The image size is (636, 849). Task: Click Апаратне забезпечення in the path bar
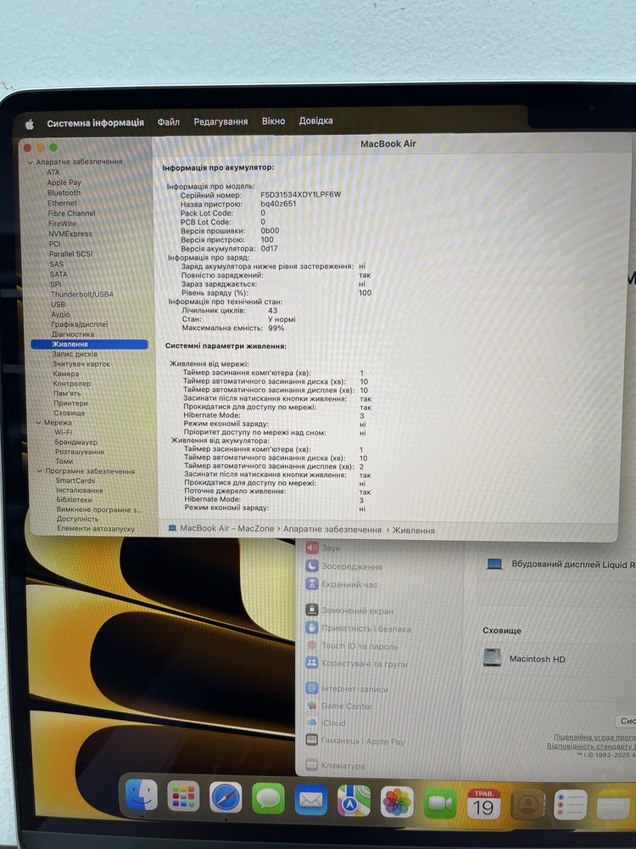332,530
